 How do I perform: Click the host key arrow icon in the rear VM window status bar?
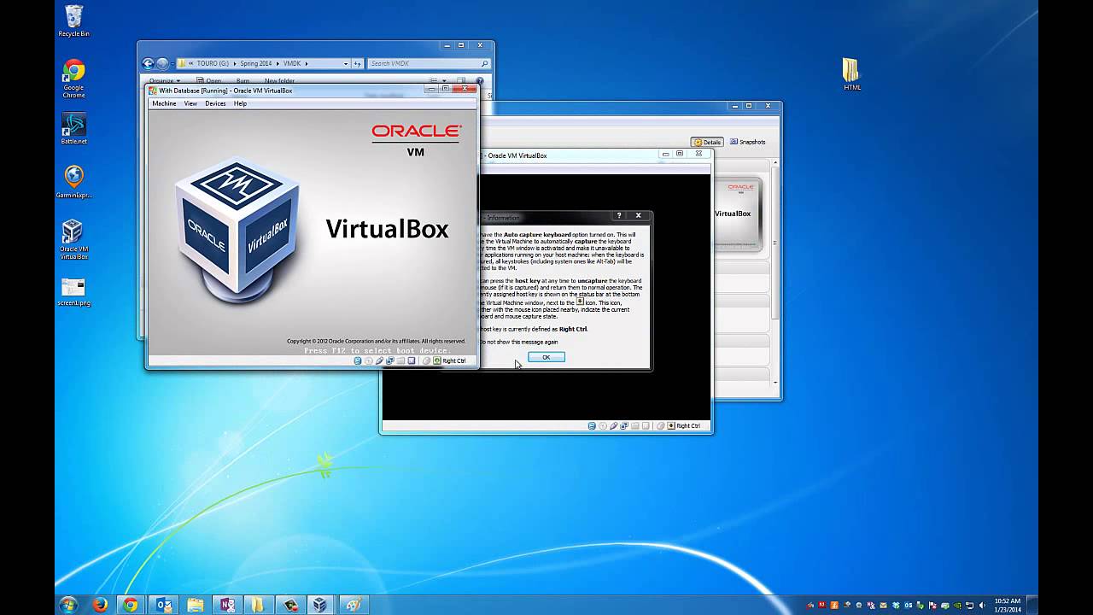pos(671,425)
